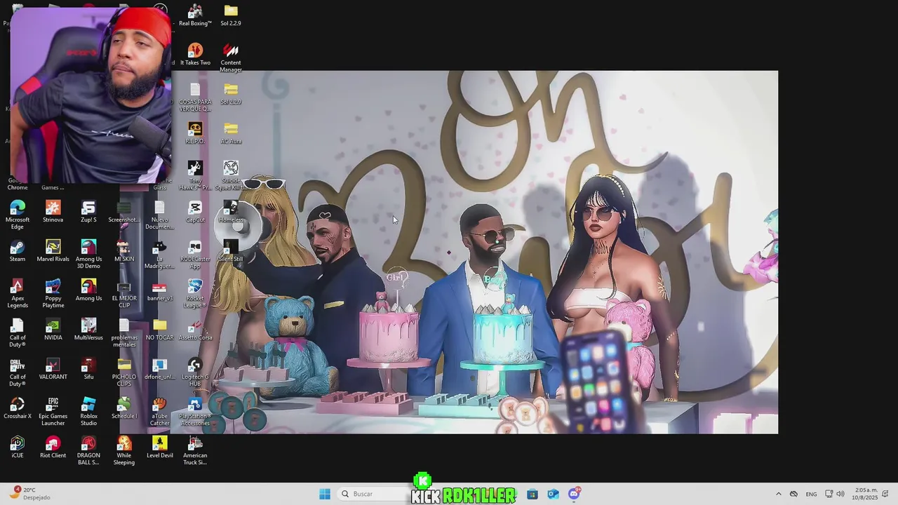This screenshot has width=898, height=505.
Task: Select the Tony Hawk's Pro Skater icon
Action: (195, 175)
